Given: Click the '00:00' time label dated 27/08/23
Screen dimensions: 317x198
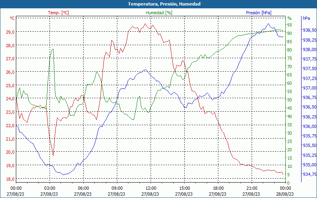Looking at the screenshot, I should [16, 188].
